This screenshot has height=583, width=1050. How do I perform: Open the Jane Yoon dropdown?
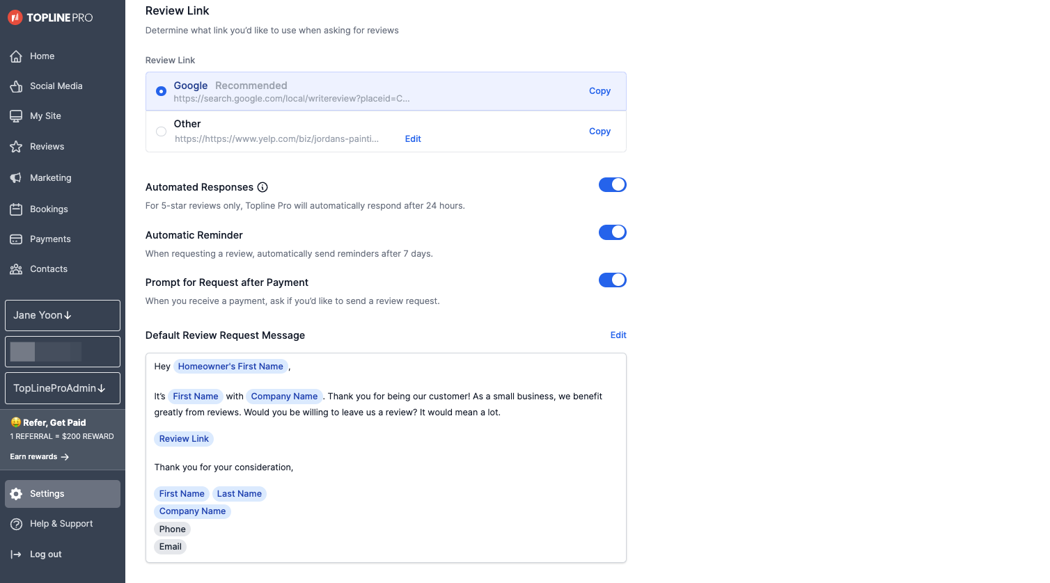pyautogui.click(x=63, y=316)
